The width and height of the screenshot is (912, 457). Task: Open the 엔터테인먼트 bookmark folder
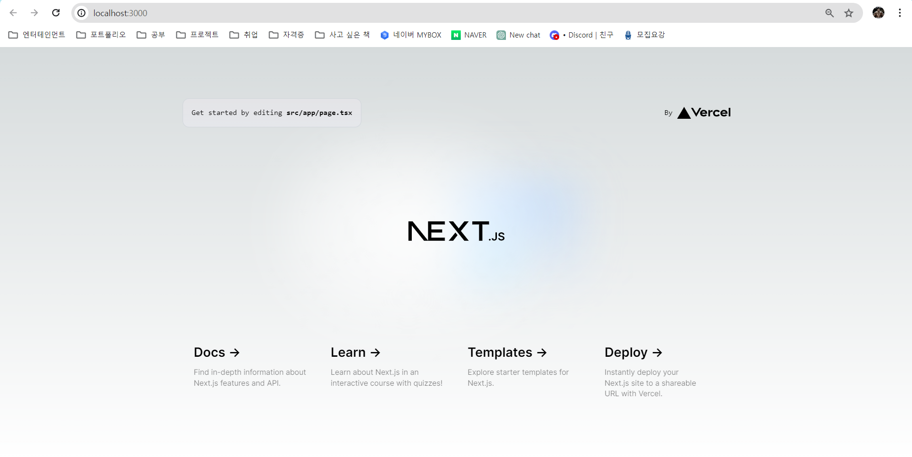(37, 35)
